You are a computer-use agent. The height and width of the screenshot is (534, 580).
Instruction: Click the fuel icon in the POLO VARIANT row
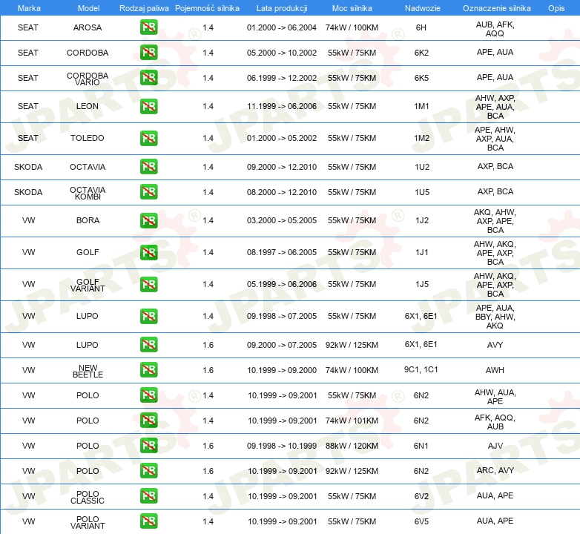[x=148, y=521]
